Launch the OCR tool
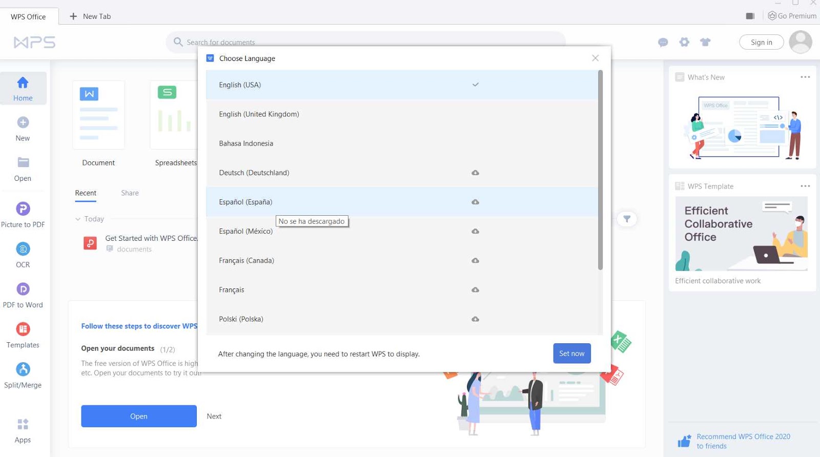This screenshot has height=457, width=820. (23, 249)
